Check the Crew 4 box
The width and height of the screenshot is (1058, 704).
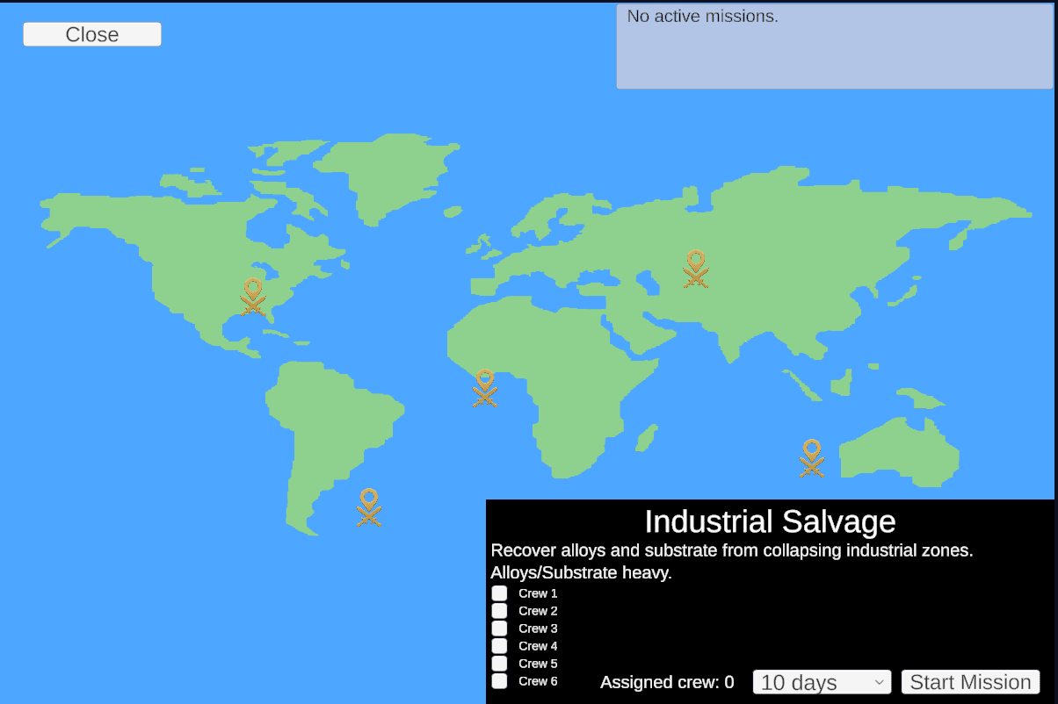(x=499, y=646)
